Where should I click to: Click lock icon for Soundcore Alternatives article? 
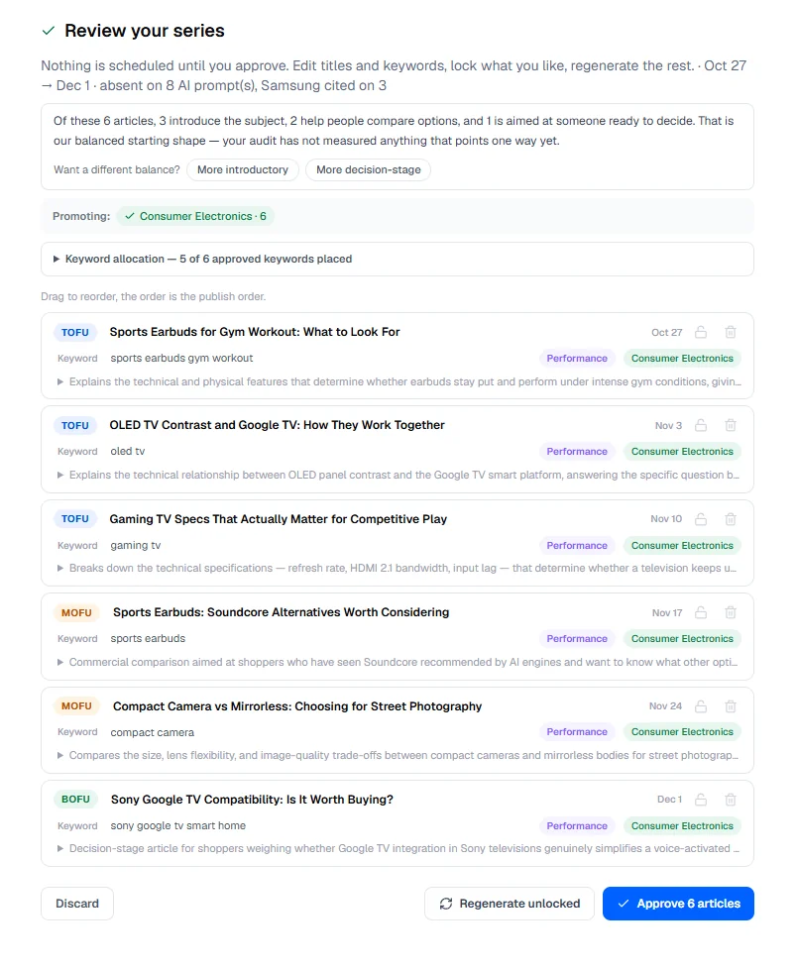click(x=700, y=612)
